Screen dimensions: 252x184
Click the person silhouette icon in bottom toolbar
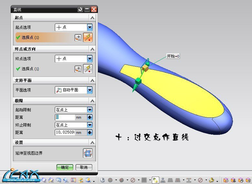pyautogui.click(x=163, y=180)
